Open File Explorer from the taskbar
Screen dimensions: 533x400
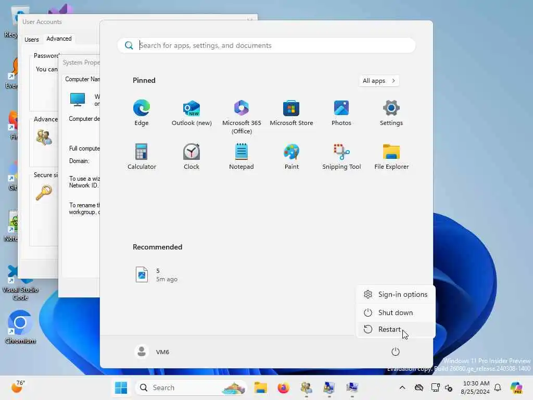(261, 387)
